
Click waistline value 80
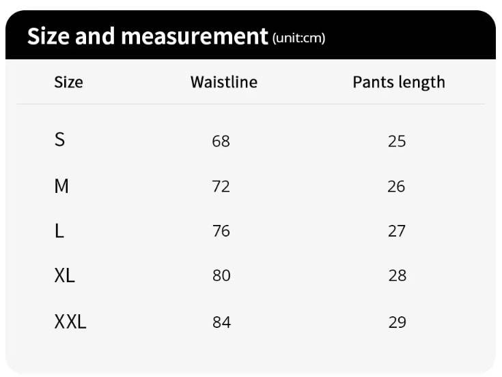(221, 276)
